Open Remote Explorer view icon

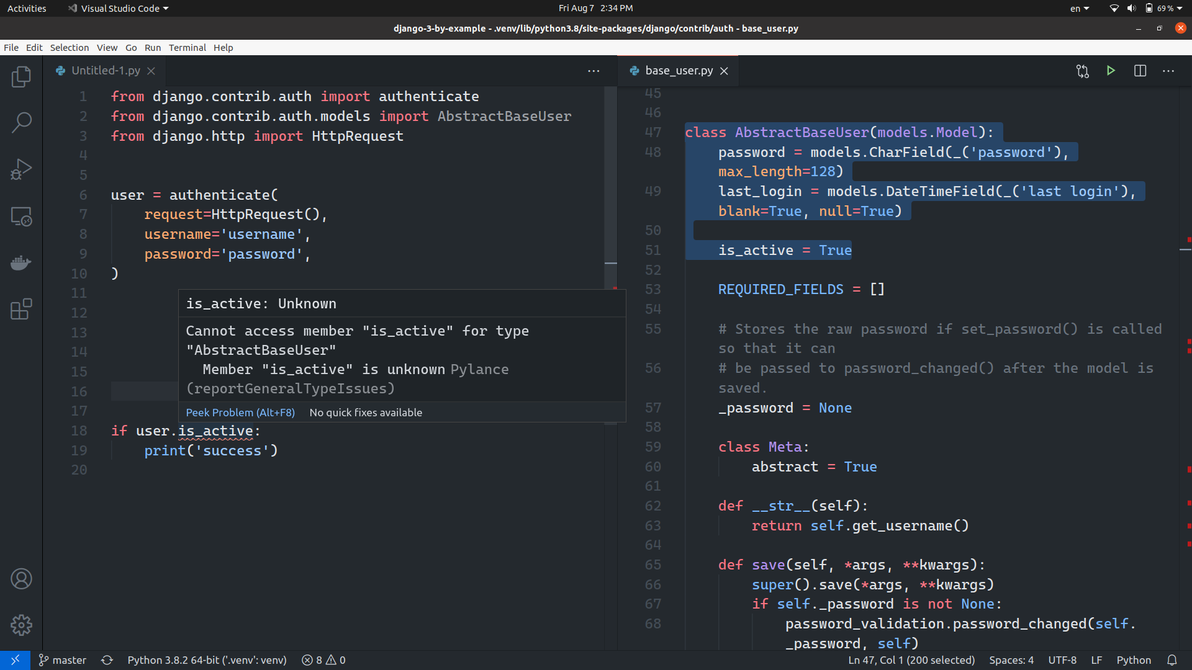21,216
